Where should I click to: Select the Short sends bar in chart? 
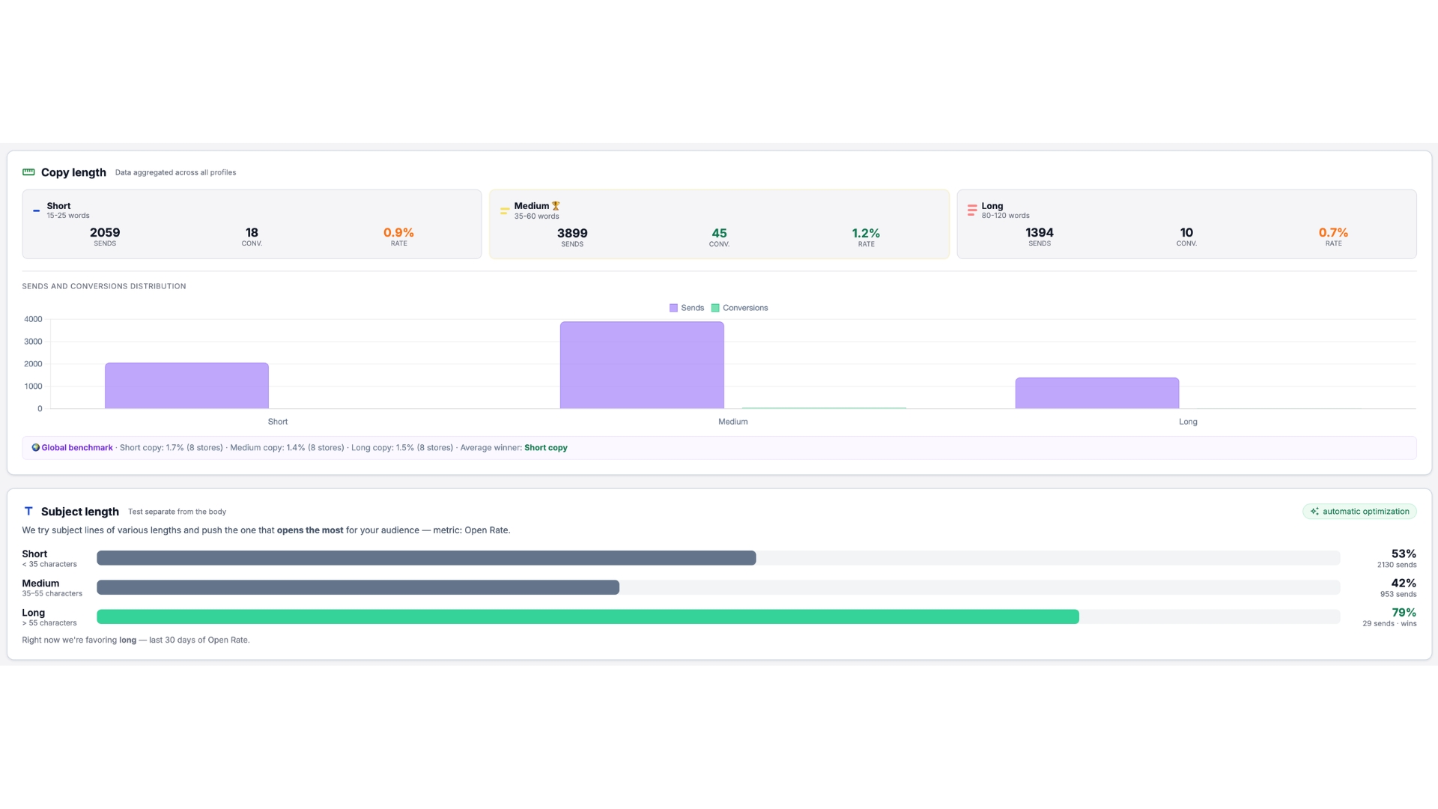[186, 386]
